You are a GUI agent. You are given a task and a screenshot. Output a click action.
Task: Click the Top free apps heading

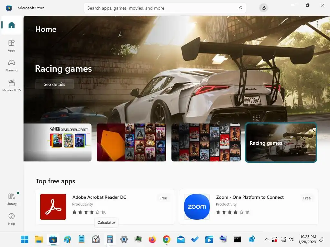point(55,181)
